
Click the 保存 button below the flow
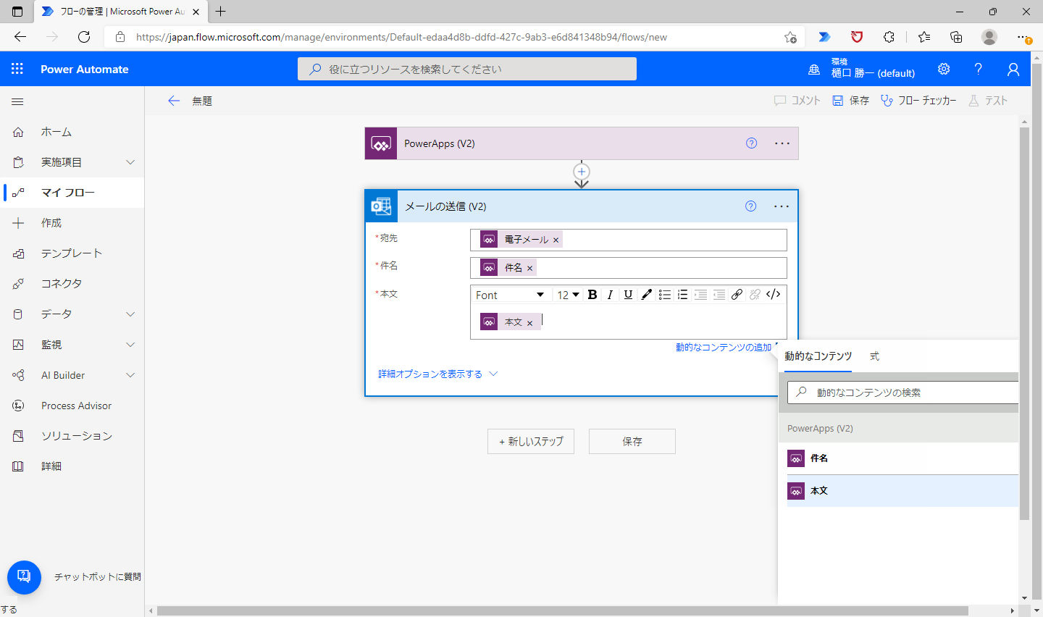632,441
